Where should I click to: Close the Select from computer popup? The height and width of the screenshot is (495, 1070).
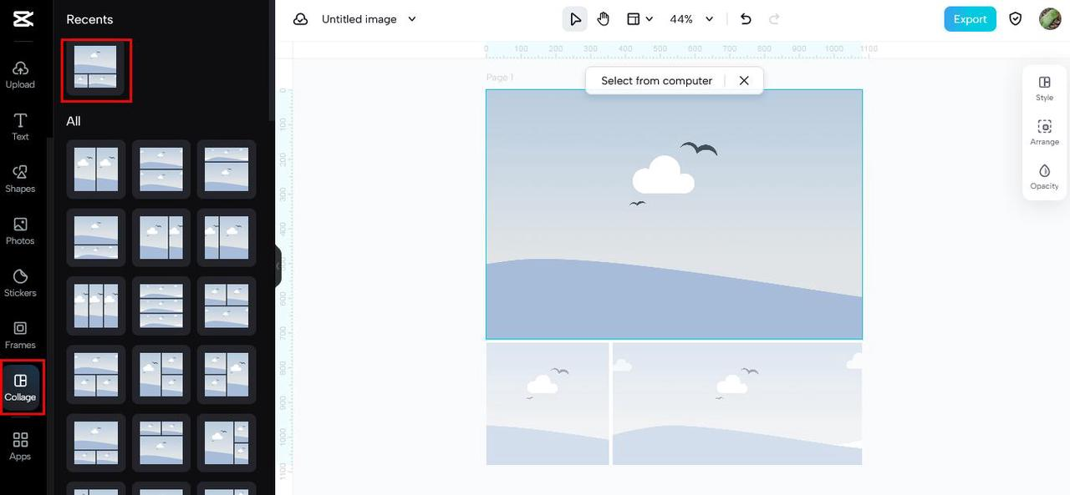(744, 80)
